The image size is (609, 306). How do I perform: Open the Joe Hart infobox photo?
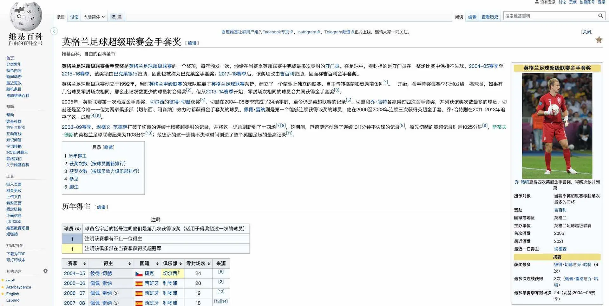point(557,126)
